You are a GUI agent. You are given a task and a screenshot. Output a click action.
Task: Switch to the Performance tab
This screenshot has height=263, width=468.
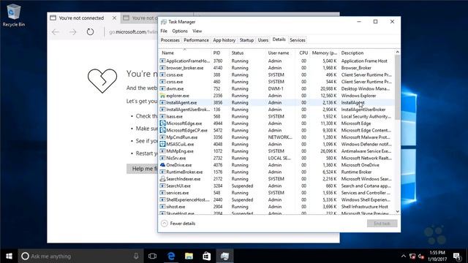(196, 40)
